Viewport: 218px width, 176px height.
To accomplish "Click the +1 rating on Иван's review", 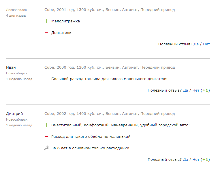I will [x=205, y=90].
